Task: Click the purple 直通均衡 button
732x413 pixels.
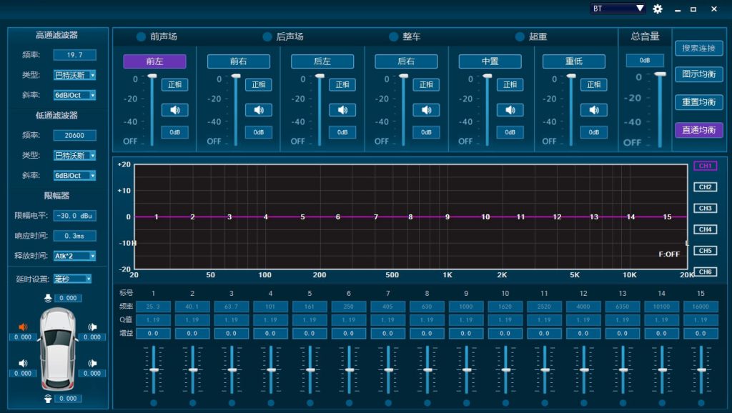Action: click(x=699, y=130)
